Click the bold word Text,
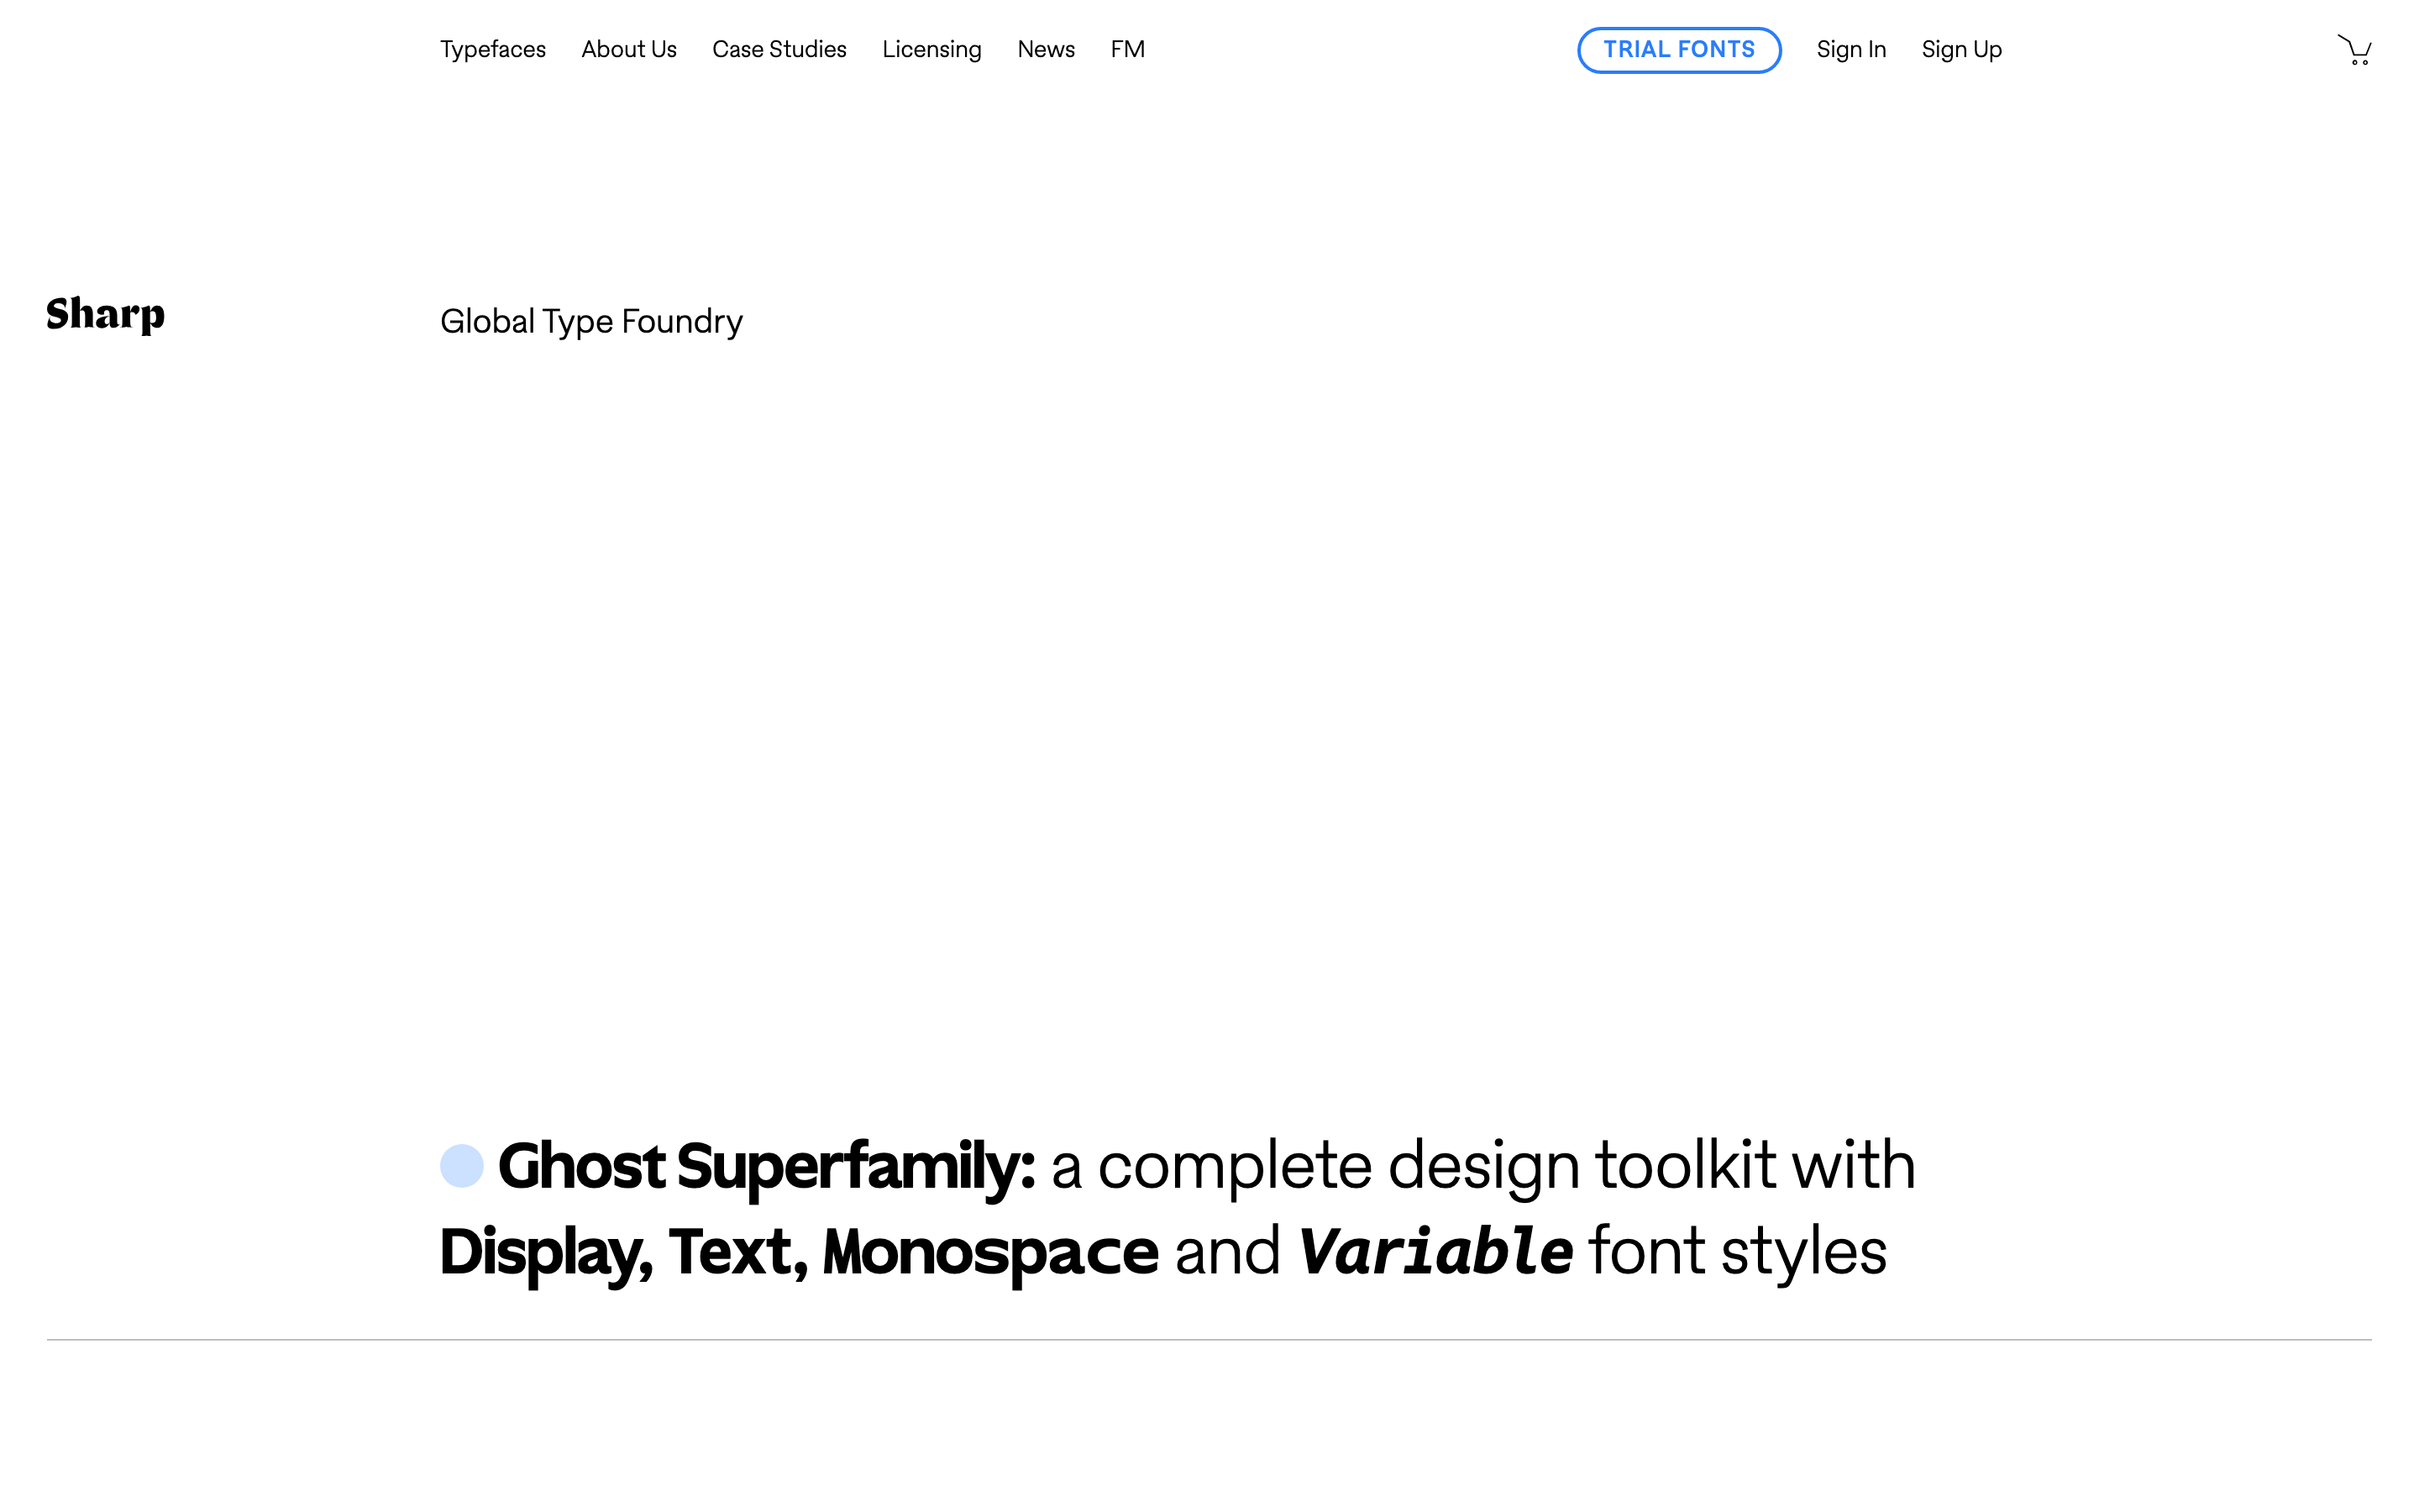 pos(738,1252)
